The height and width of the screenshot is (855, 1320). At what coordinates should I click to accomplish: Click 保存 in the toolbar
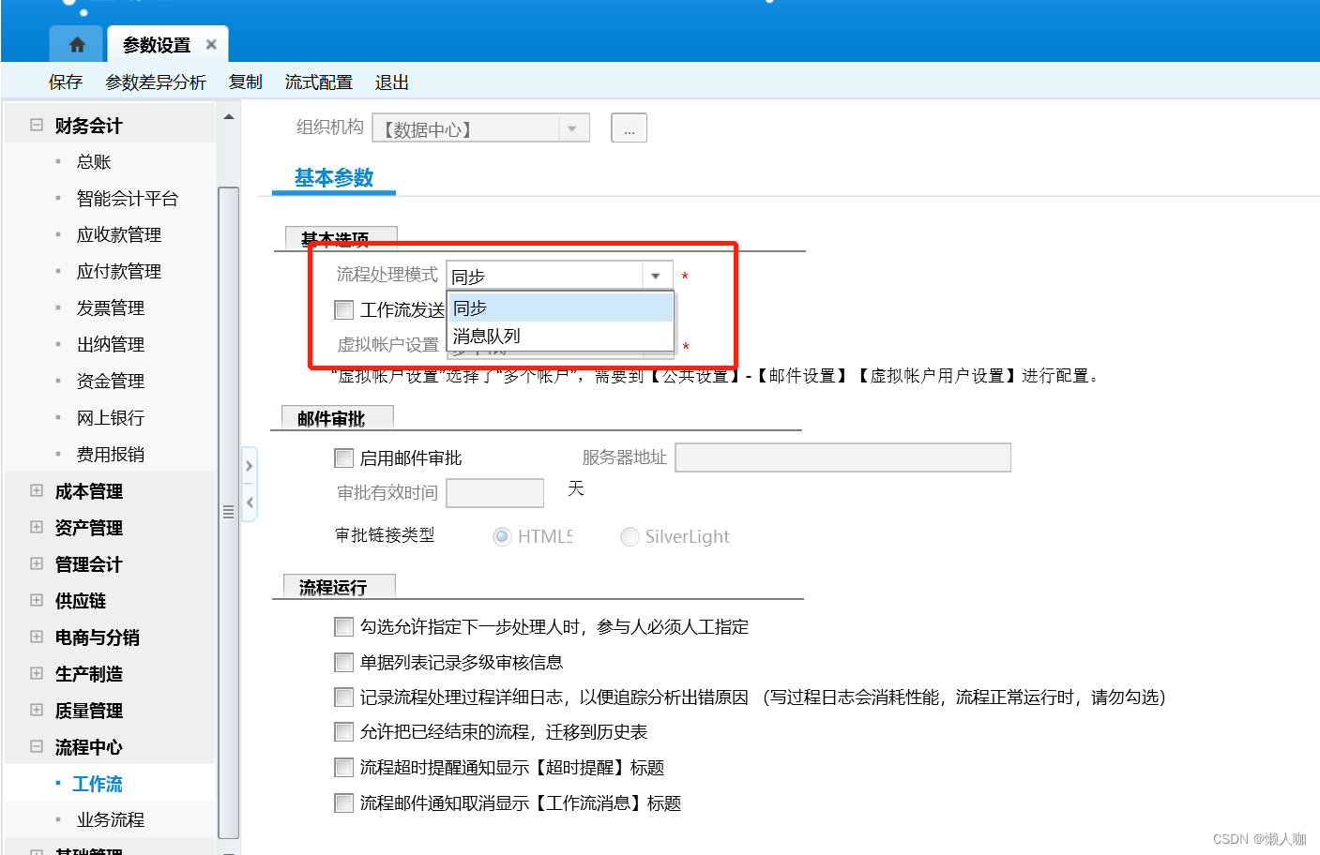[66, 82]
